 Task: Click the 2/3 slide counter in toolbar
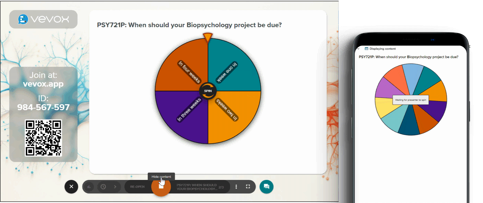pyautogui.click(x=221, y=187)
